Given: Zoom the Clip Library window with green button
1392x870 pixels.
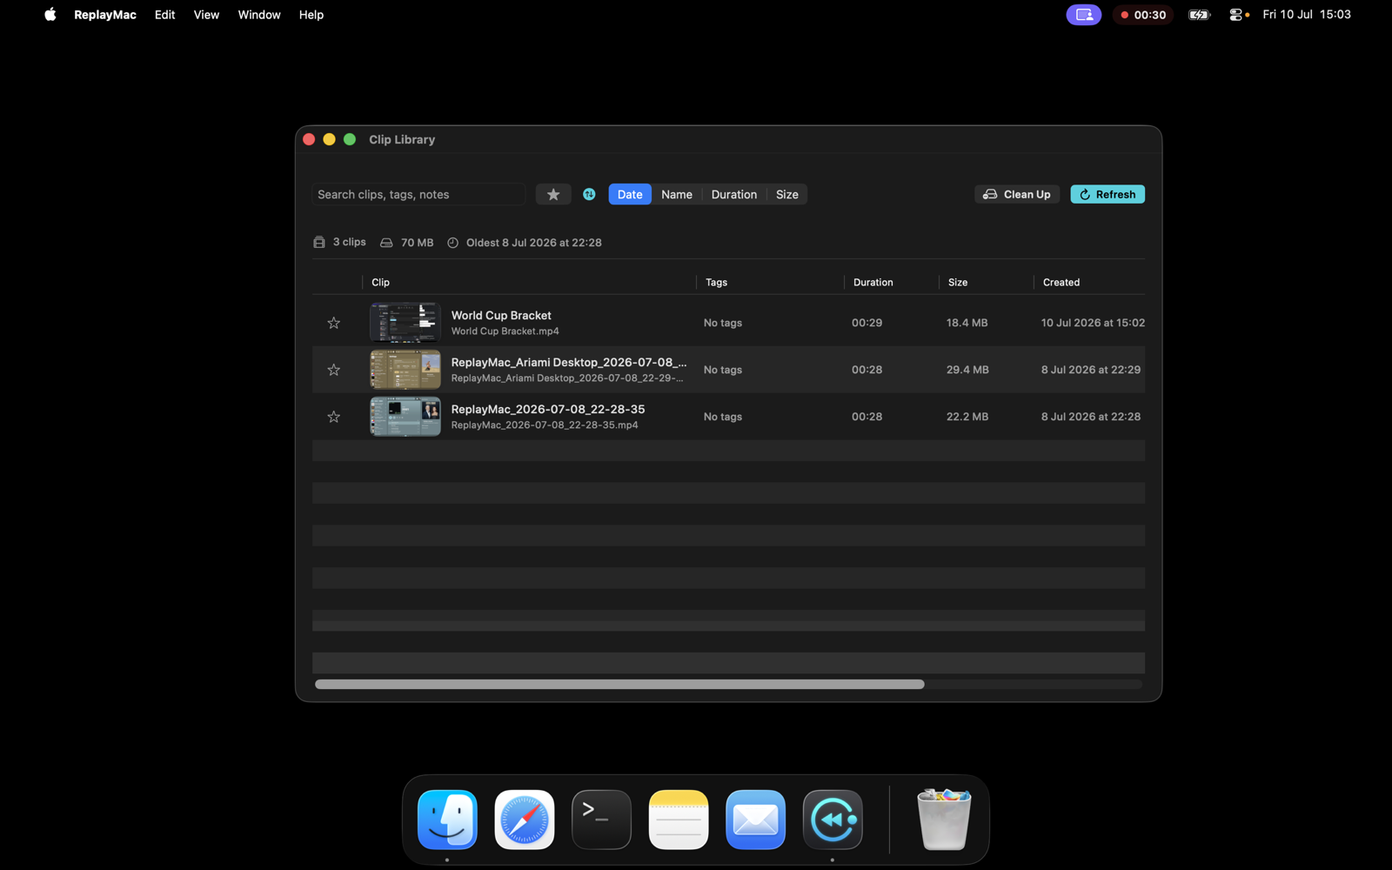Looking at the screenshot, I should (350, 139).
